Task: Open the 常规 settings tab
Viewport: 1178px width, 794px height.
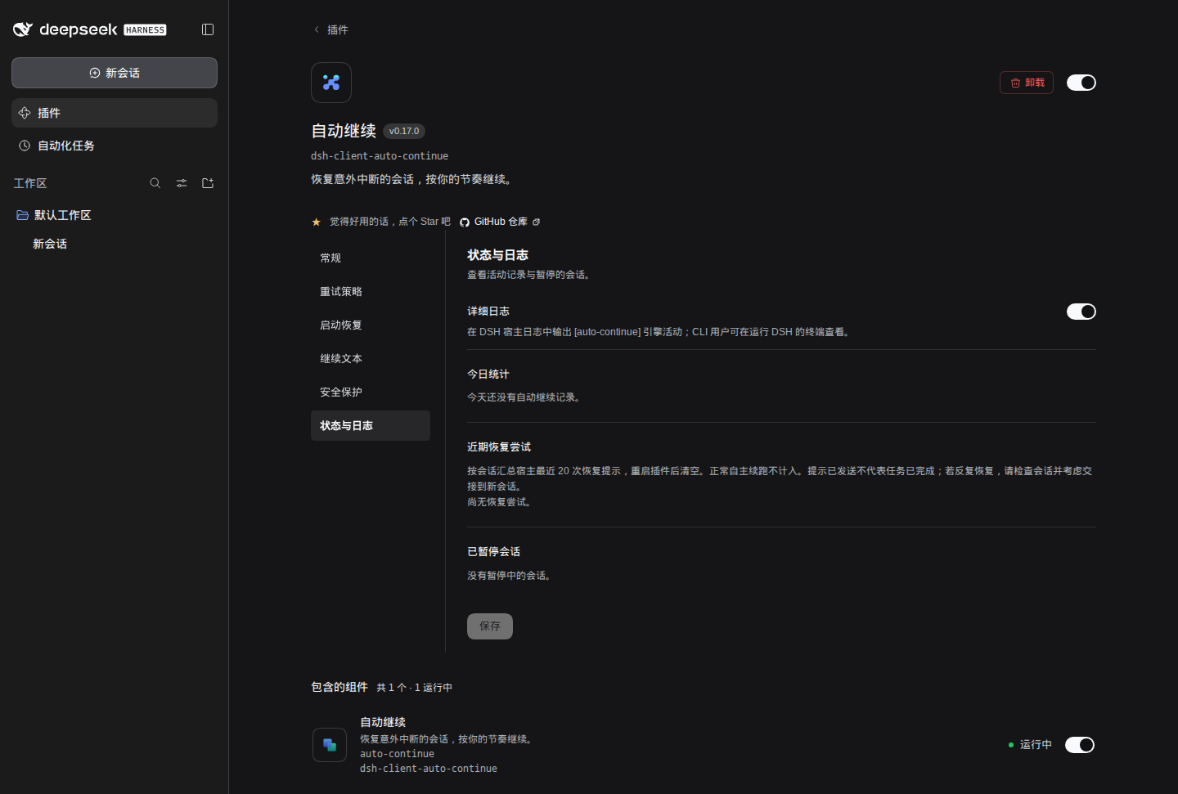Action: (x=371, y=258)
